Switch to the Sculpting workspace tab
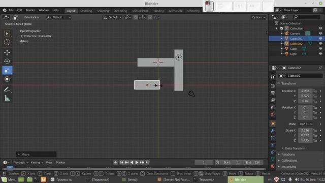Viewport: 325px width, 183px height. click(x=103, y=11)
